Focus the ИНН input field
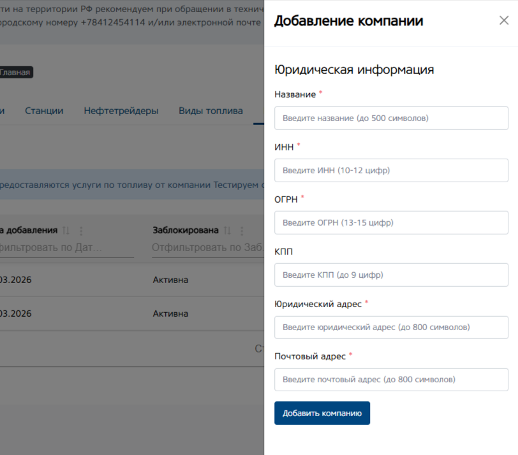This screenshot has height=455, width=518. (391, 171)
